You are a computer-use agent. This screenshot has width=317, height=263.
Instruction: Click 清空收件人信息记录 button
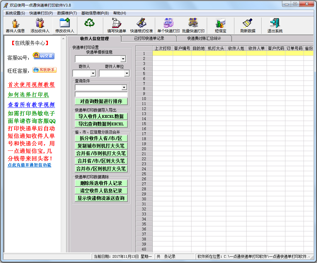coord(101,191)
